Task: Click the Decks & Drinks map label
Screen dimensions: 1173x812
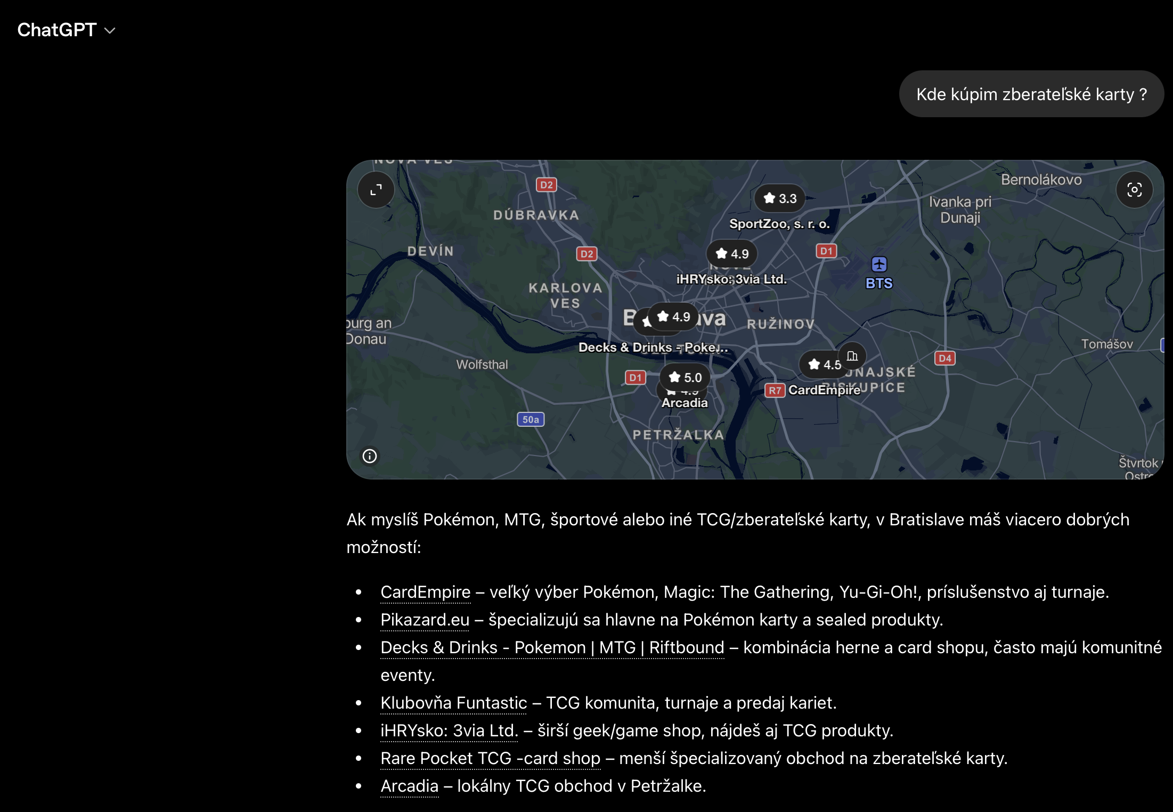Action: point(653,348)
